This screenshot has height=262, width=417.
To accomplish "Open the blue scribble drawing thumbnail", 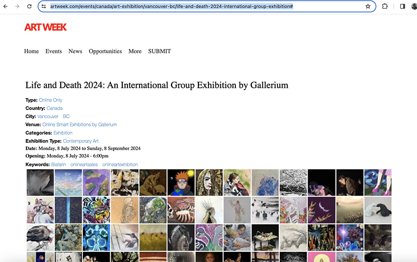I will [265, 183].
